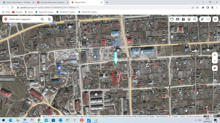Zoom in with the plus button

click(x=215, y=55)
